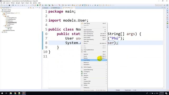This screenshot has width=169, height=95.
Task: Select Main.java in Project Explorer
Action: (x=10, y=21)
